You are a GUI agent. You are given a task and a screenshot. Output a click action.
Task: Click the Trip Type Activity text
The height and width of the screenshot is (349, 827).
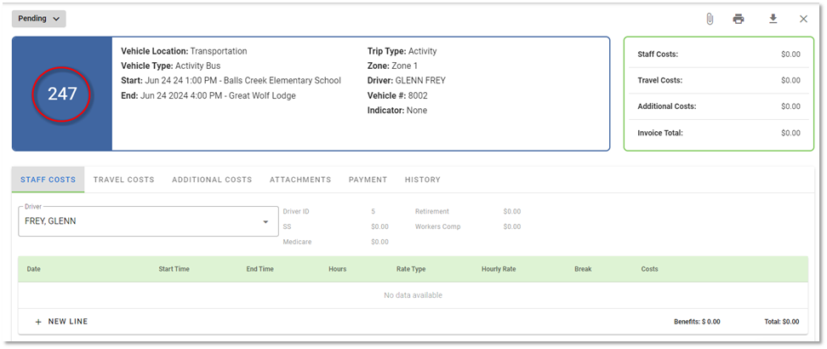coord(402,51)
